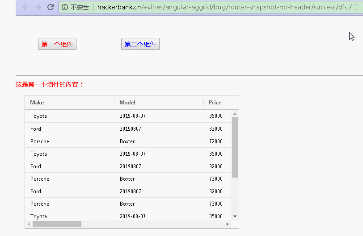Click the grid's scroll-down arrow
This screenshot has height=236, width=363.
point(235,216)
